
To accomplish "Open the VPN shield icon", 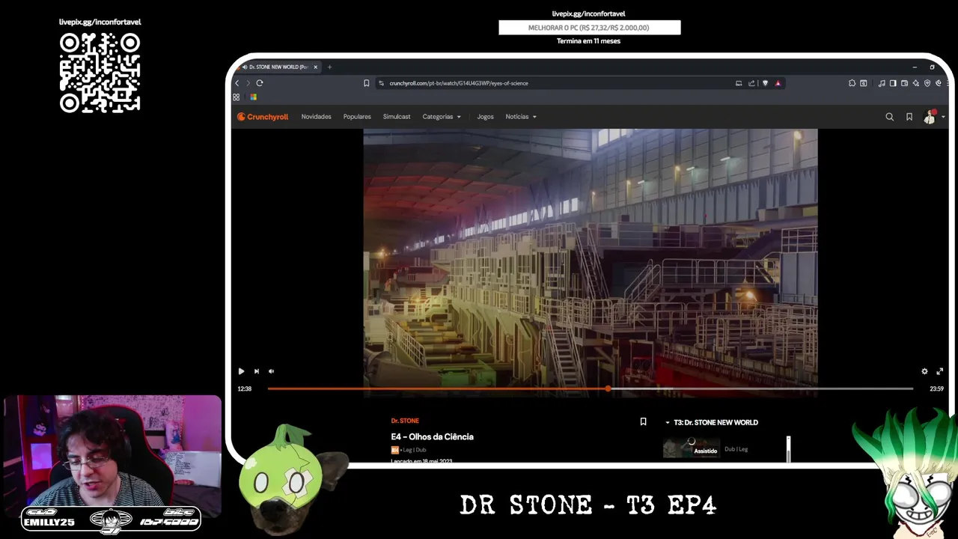I will pos(927,83).
